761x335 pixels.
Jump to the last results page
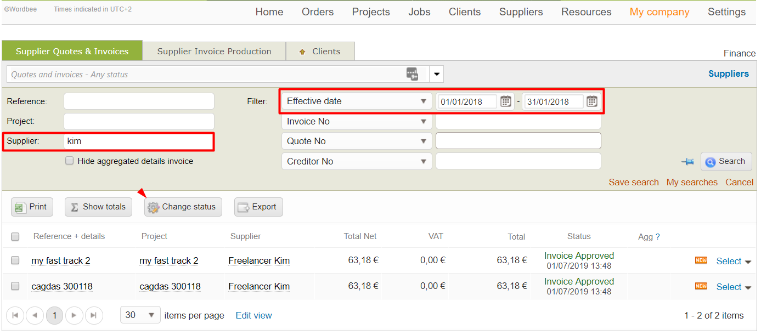93,315
